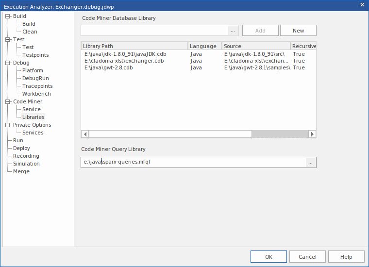Click the left scroll arrow of the library list
The width and height of the screenshot is (369, 267).
pyautogui.click(x=85, y=134)
